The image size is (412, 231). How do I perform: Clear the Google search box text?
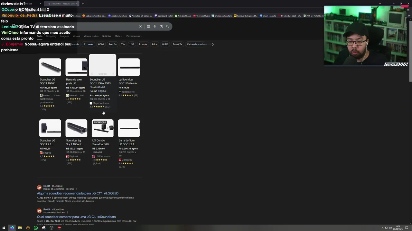pos(140,27)
